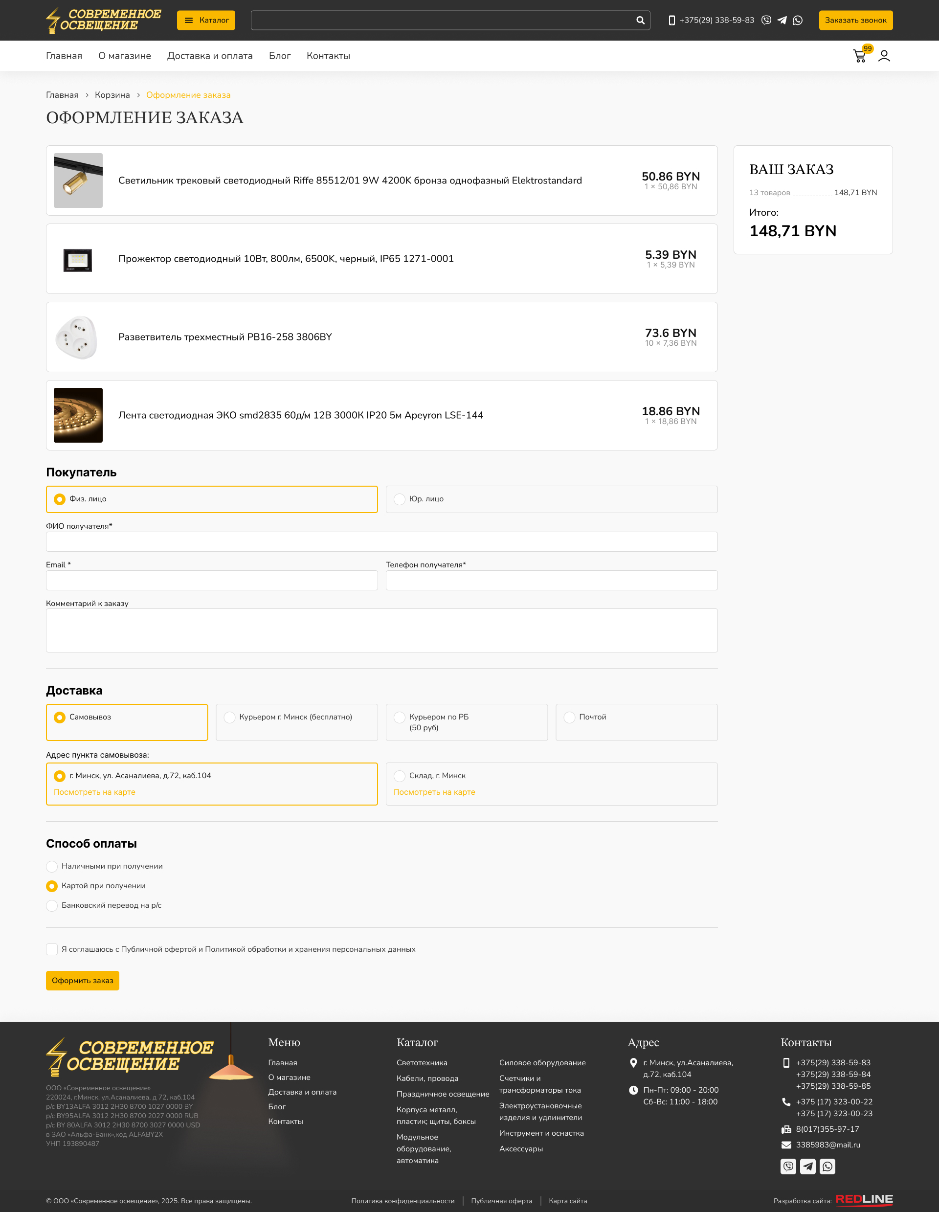Click the search magnifier icon
This screenshot has width=939, height=1212.
pos(640,21)
